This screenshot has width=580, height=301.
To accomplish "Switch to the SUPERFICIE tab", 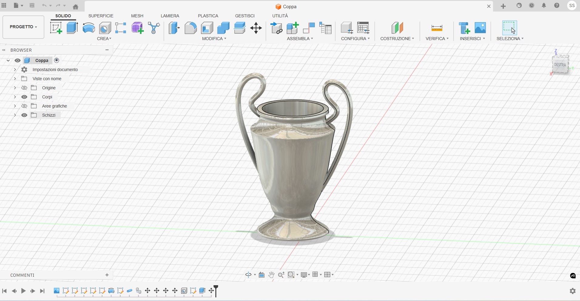I will pos(101,16).
